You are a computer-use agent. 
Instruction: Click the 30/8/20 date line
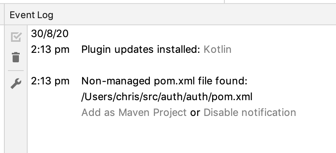pos(50,34)
